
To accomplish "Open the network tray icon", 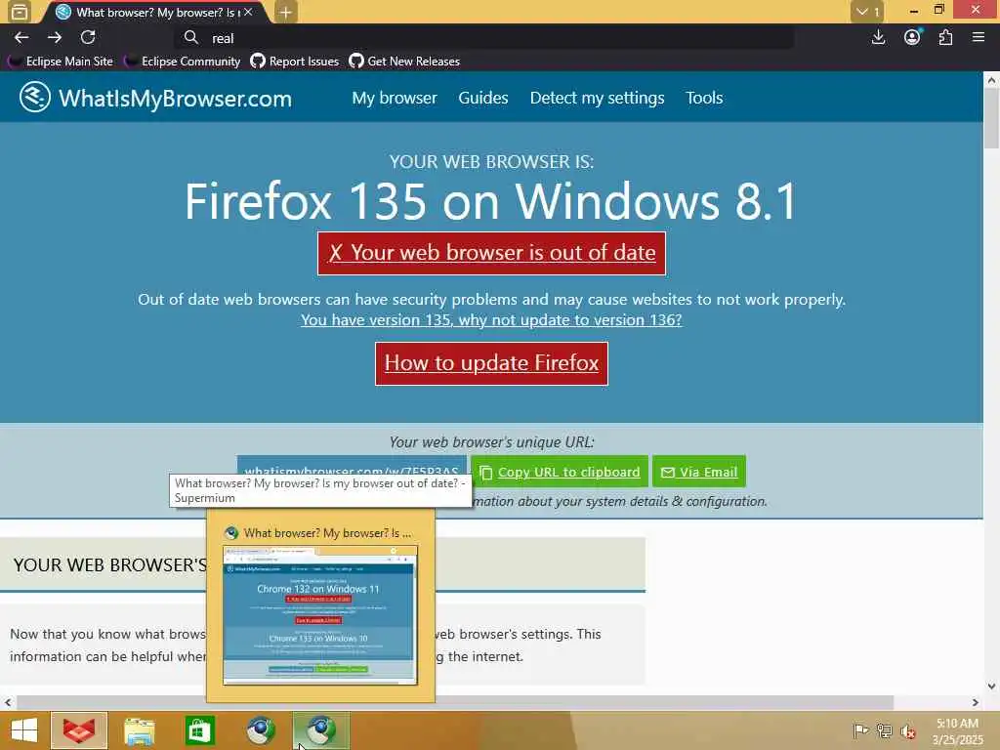I will point(884,730).
